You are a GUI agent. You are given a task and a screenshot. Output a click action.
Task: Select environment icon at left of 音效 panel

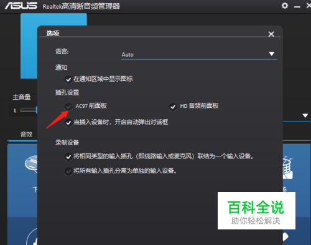coord(31,164)
